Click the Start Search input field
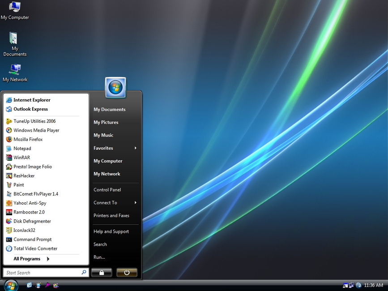Screen dimensions: 388x291 coord(43,273)
